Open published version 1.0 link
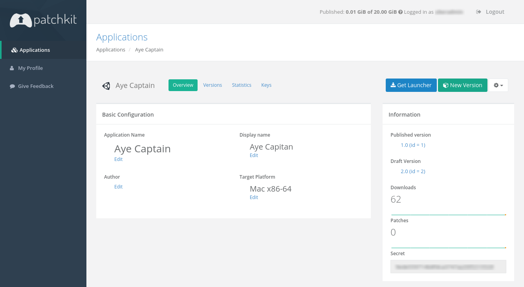Screen dimensions: 524x287 (413, 145)
